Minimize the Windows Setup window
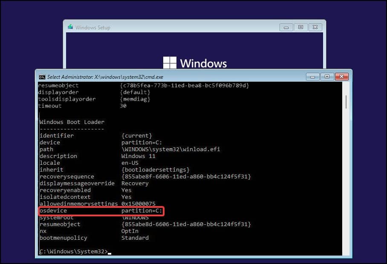Viewport: 387px width, 264px height. [x=286, y=27]
